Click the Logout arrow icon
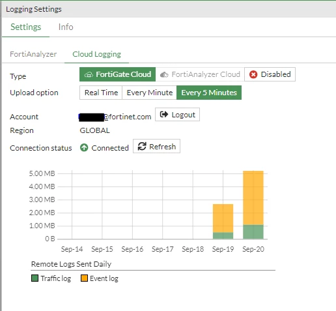Viewport: 336px width, 311px height. [164, 114]
